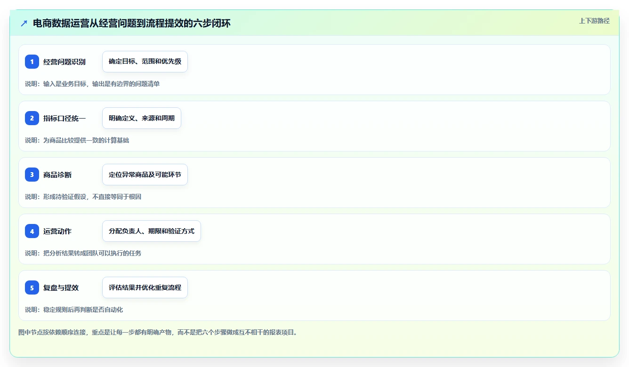629x367 pixels.
Task: Click step number badge 5
Action: 32,287
